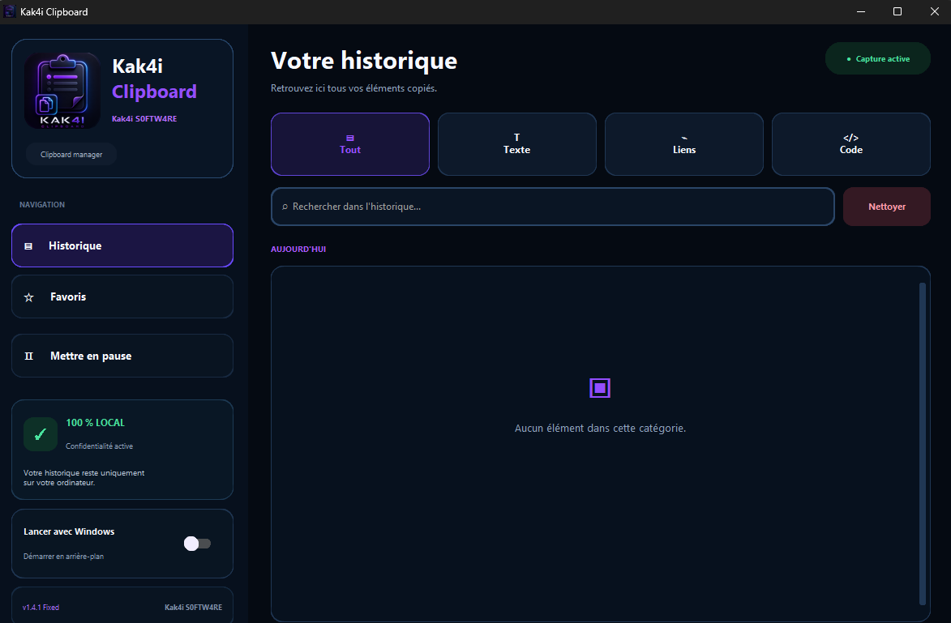
Task: Click the pause icon beside Mettre en pause
Action: point(28,356)
